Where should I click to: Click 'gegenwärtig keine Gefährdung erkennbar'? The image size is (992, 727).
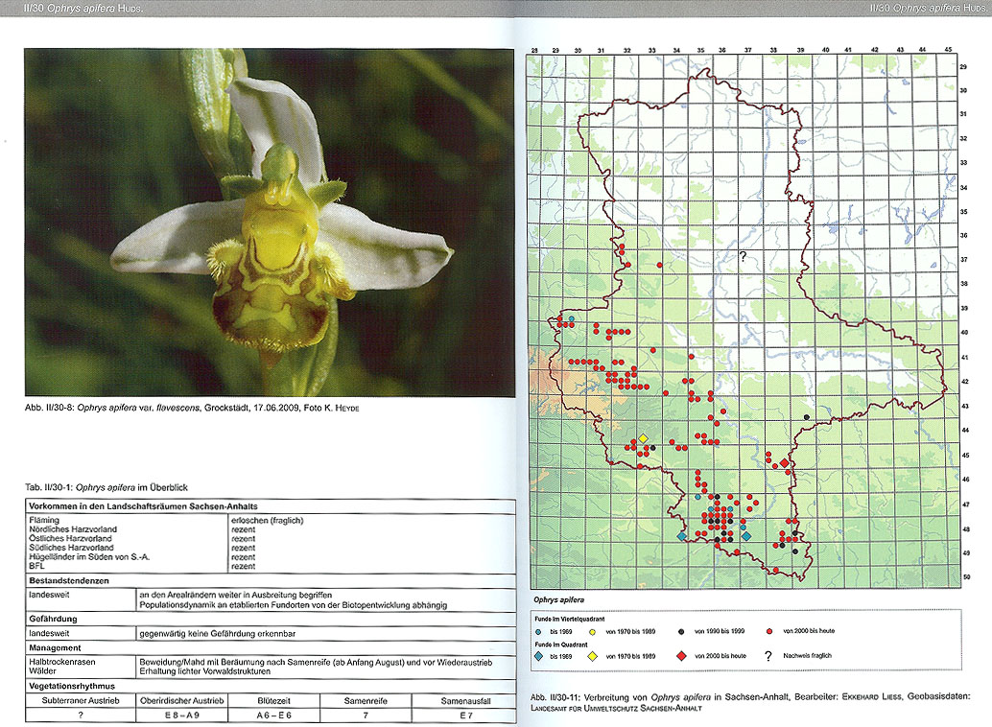218,633
